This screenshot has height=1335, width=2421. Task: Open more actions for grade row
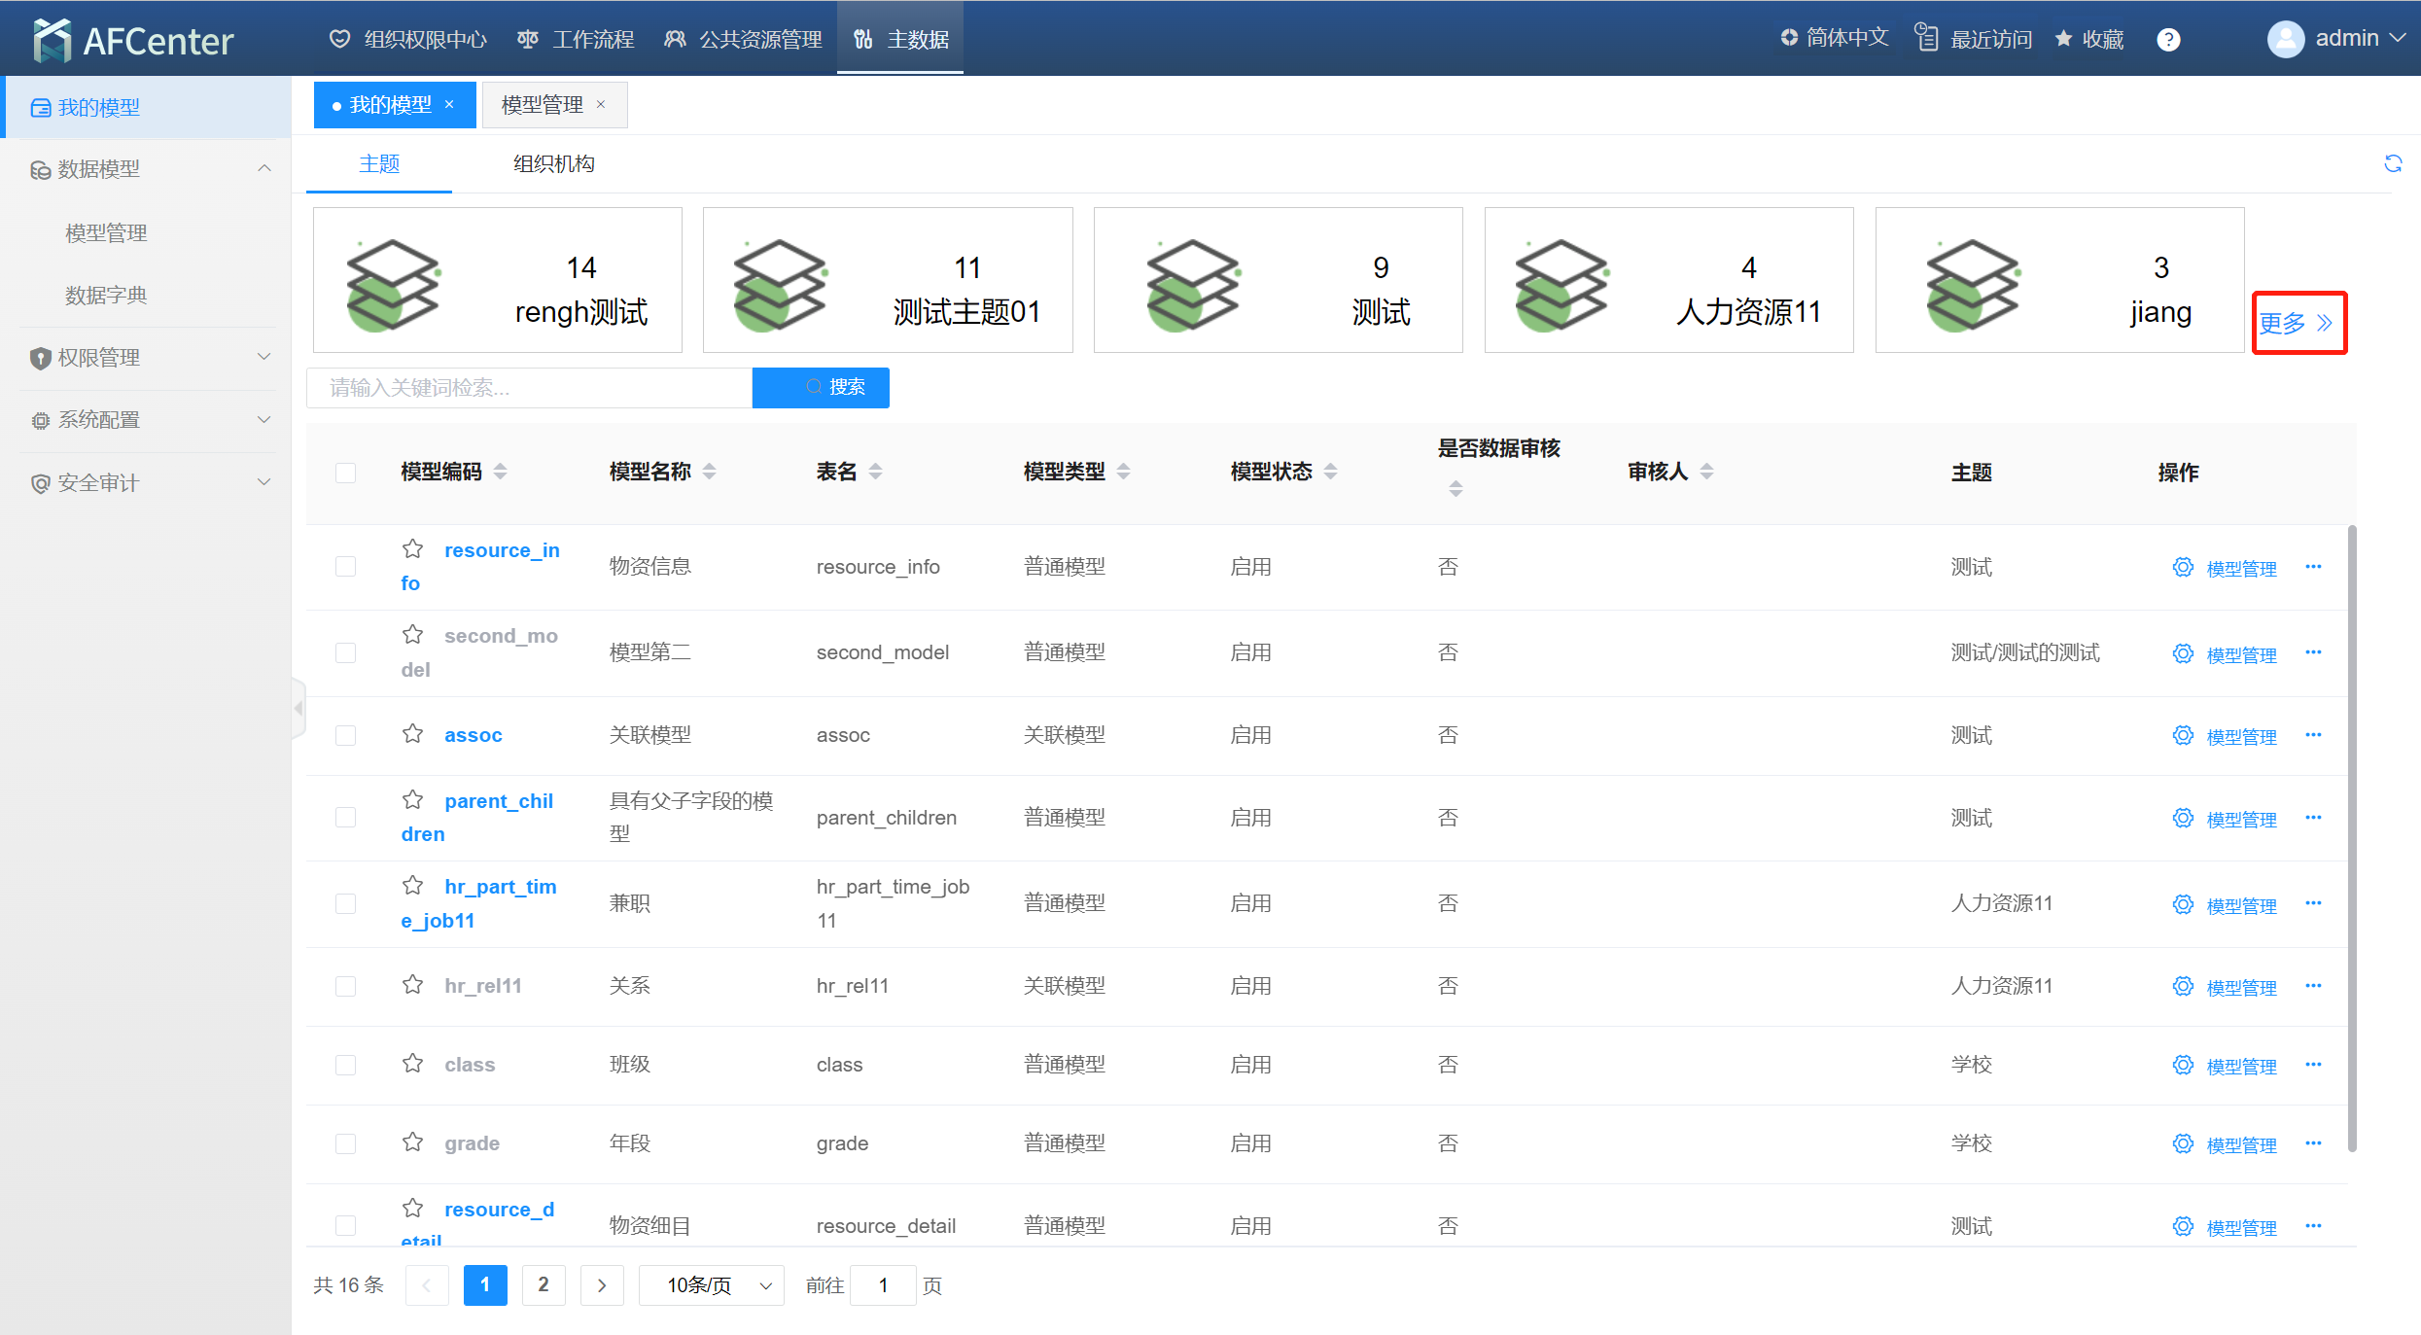click(2313, 1143)
